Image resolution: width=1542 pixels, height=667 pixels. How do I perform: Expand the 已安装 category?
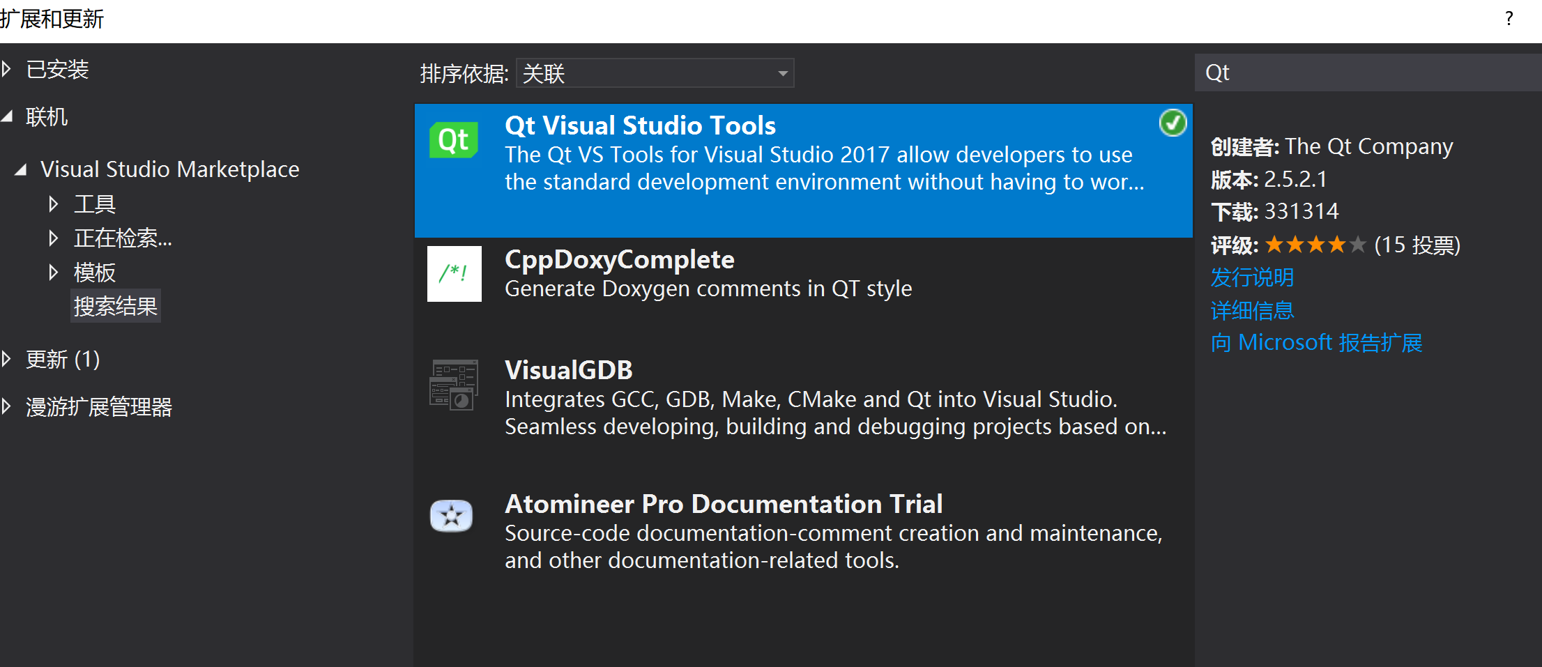pyautogui.click(x=7, y=69)
